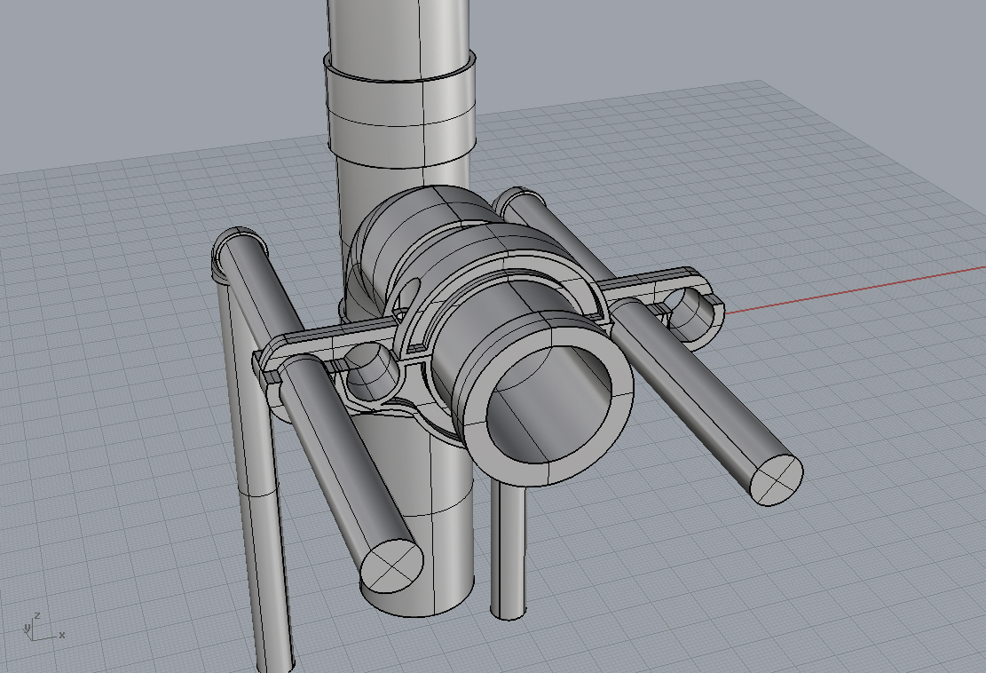986x673 pixels.
Task: Select the right rod's circular end cap
Action: pyautogui.click(x=777, y=479)
